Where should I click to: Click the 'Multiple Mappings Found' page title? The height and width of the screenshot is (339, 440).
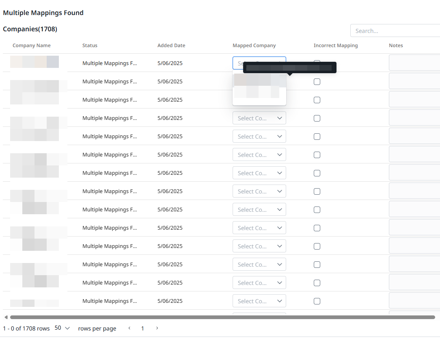click(43, 13)
